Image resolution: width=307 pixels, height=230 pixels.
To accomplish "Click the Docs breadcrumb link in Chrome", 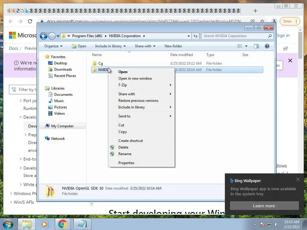I will click(13, 48).
